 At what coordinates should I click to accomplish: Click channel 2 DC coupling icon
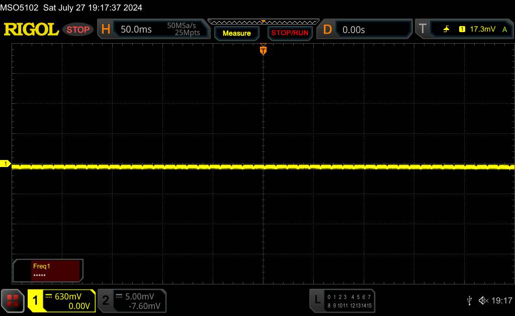point(119,296)
